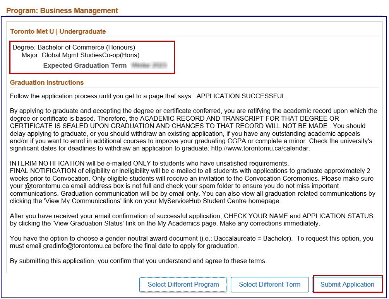Click the APPLICATION SUCCESSFUL instruction line
The height and width of the screenshot is (299, 389).
click(x=148, y=96)
